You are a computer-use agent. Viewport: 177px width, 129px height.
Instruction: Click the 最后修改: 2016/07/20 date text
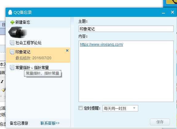[x=34, y=58]
